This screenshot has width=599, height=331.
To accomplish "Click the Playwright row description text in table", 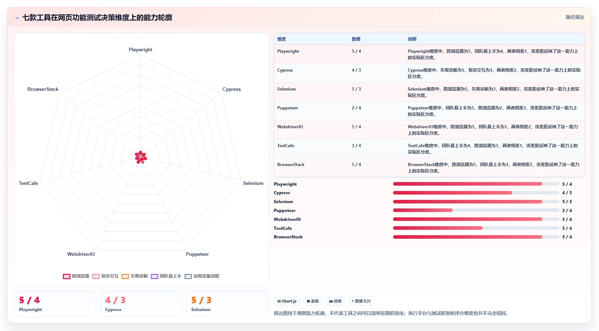I will click(x=493, y=55).
